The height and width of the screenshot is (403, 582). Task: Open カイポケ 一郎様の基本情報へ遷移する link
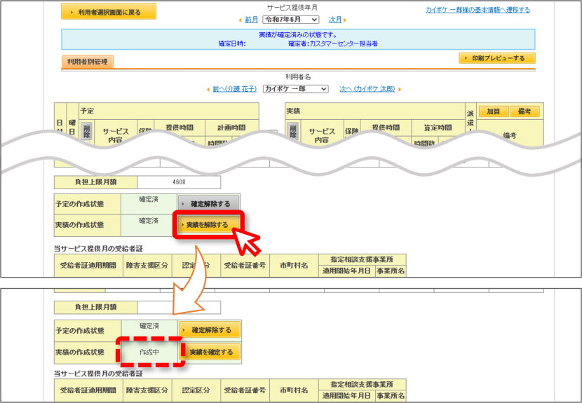tap(478, 10)
